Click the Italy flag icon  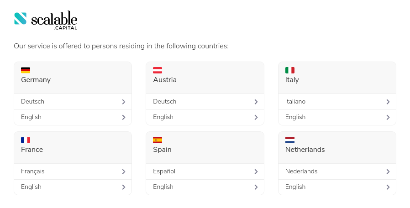pos(290,70)
